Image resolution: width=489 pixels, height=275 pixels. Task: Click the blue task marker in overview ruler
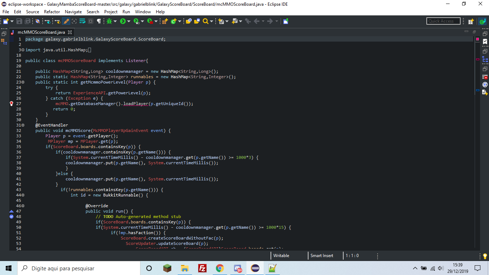[x=478, y=90]
